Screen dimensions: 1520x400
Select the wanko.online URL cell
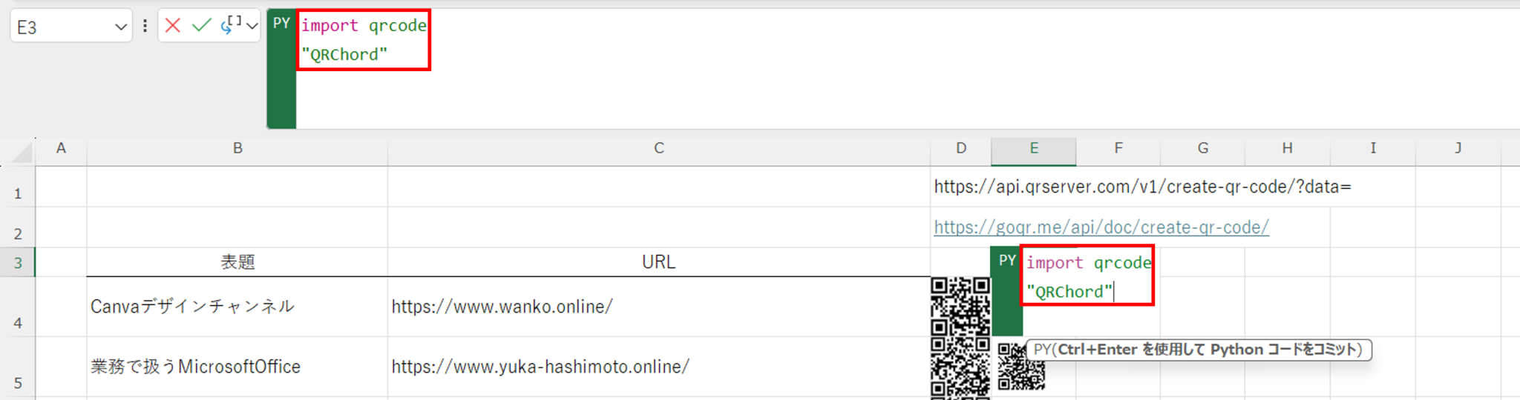pyautogui.click(x=658, y=307)
